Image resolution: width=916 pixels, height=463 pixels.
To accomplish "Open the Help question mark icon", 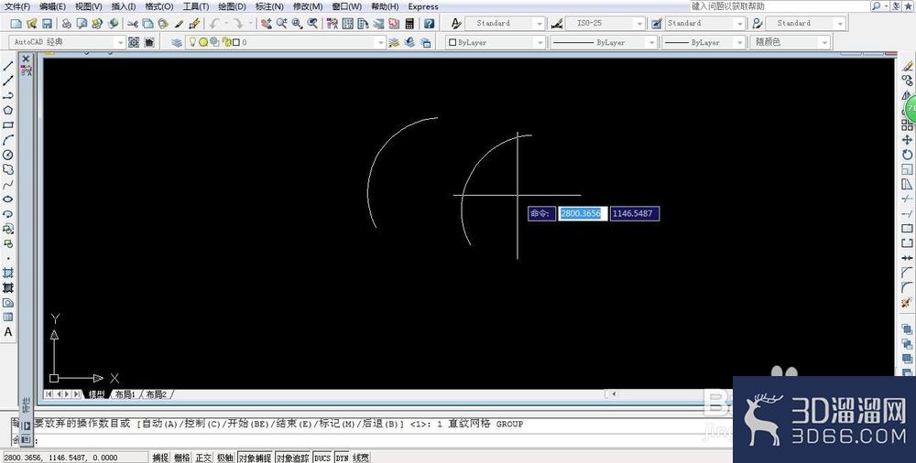I will [430, 24].
